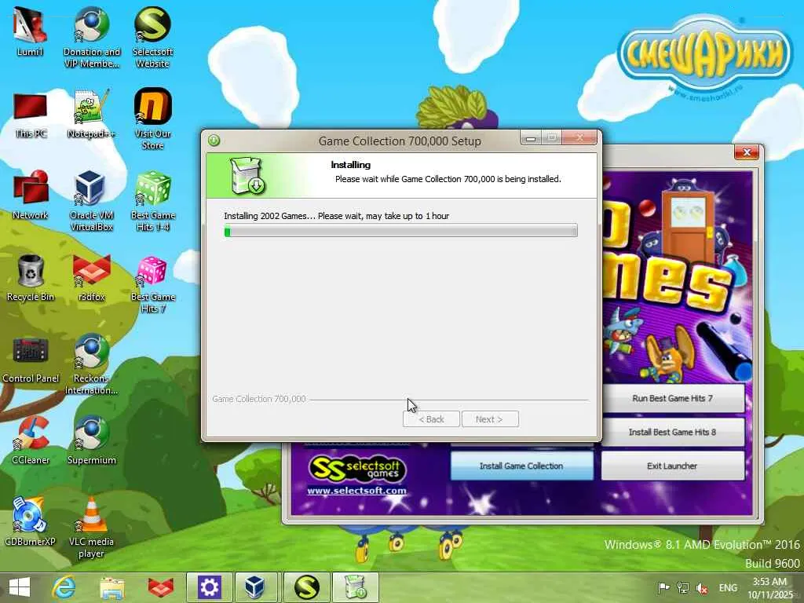Screen dimensions: 804x603
Task: Close the launcher window with red X
Action: click(x=747, y=152)
